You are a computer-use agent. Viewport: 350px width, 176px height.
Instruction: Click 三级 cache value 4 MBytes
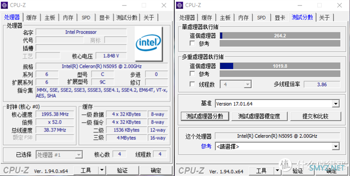126,138
